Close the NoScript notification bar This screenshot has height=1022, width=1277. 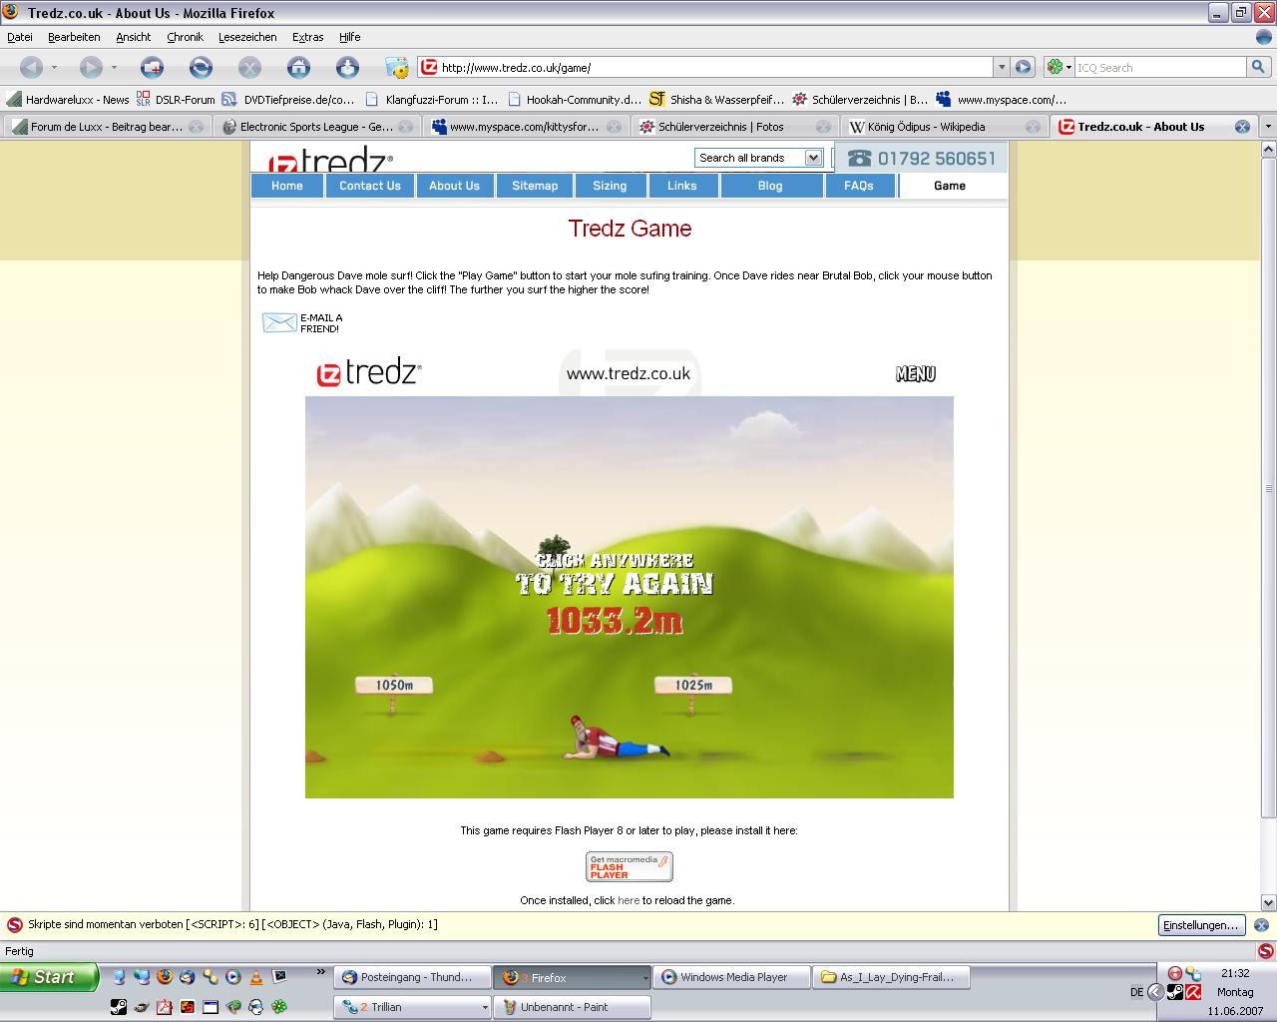1261,925
